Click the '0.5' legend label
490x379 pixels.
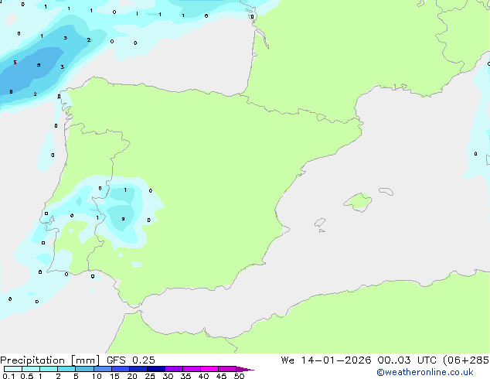[x=27, y=376]
